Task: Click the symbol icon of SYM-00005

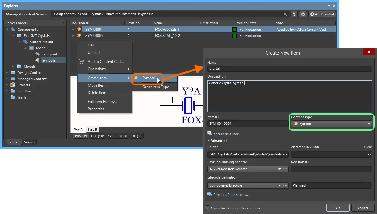Action: coord(79,36)
